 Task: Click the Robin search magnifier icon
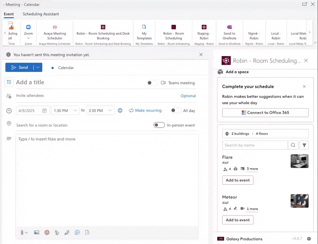tap(293, 145)
